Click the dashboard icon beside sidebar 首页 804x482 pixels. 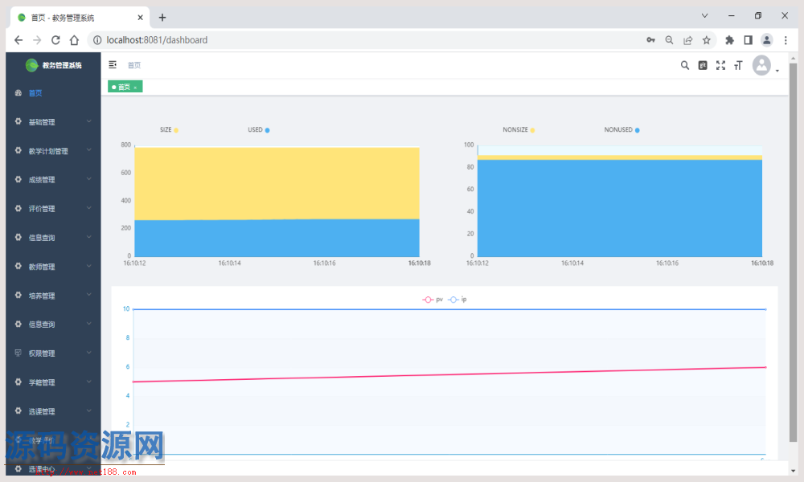point(18,92)
